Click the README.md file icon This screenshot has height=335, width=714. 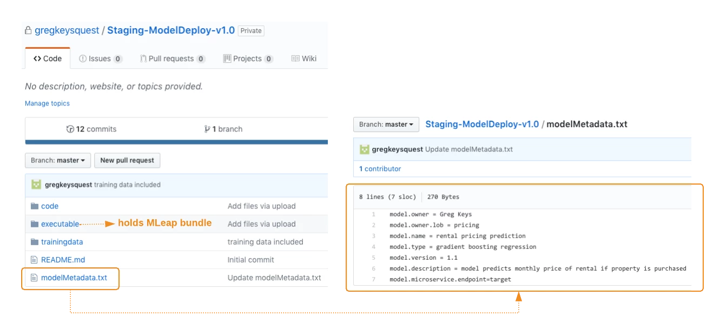35,260
